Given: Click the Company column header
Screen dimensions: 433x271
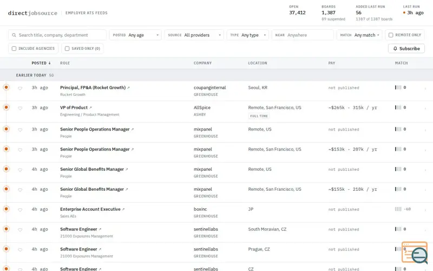Looking at the screenshot, I should (202, 63).
